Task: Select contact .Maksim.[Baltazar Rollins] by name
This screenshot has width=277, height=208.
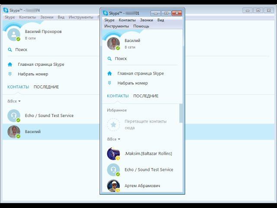Action: click(148, 153)
